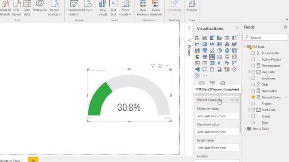
Task: Select the Line chart visual
Action: (197, 44)
